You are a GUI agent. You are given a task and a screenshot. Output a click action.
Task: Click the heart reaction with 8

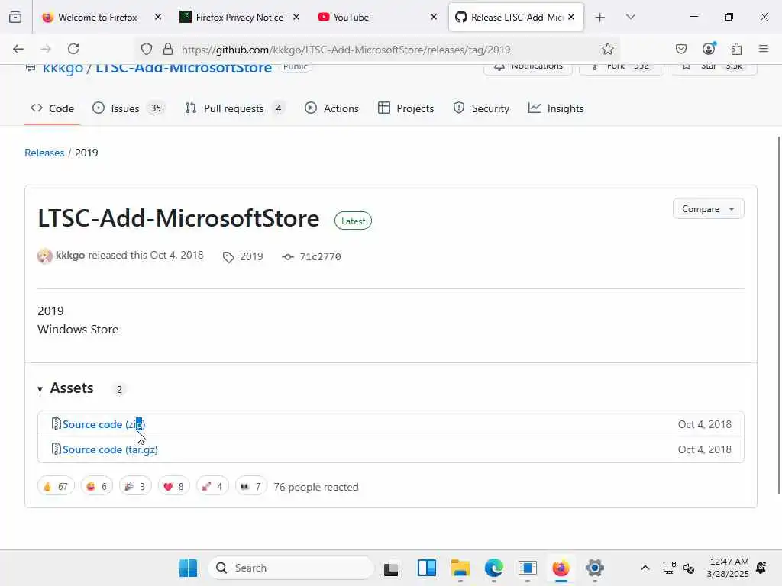click(173, 486)
